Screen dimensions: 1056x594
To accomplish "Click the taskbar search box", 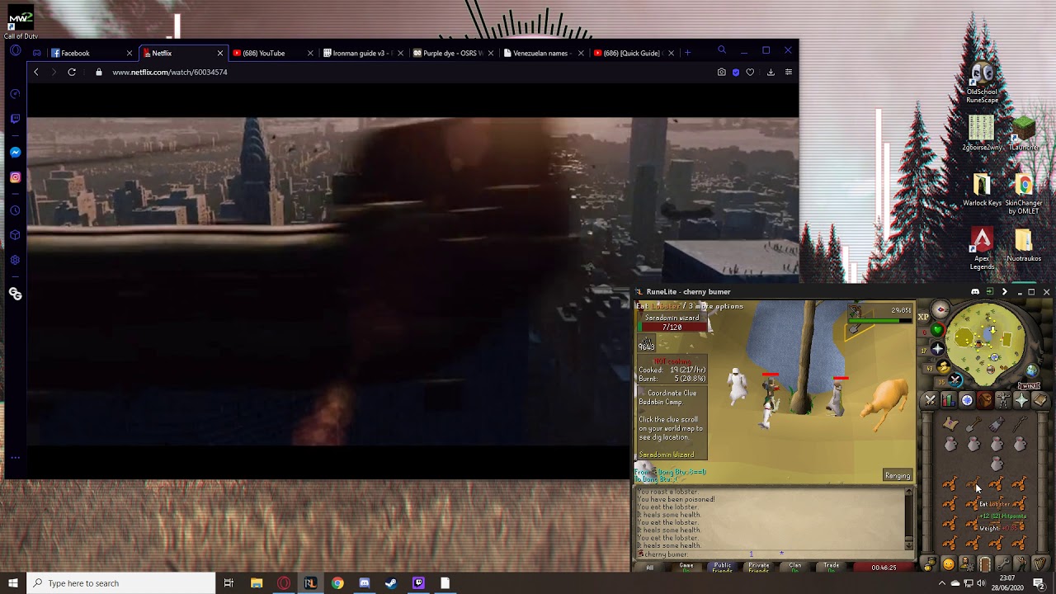I will [x=121, y=583].
